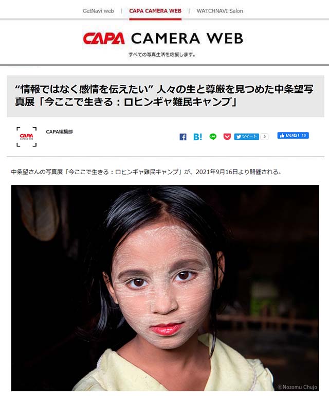The height and width of the screenshot is (402, 329).
Task: Share the article on Facebook
Action: pos(183,137)
